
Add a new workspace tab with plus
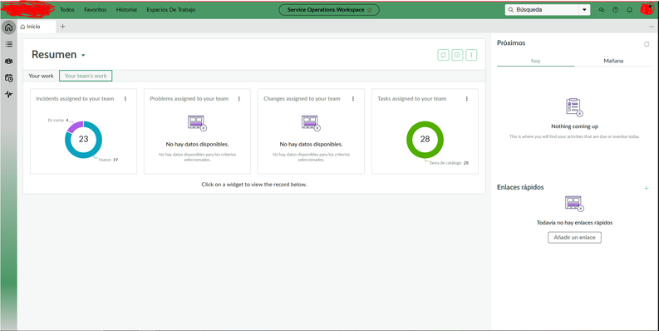click(x=62, y=27)
